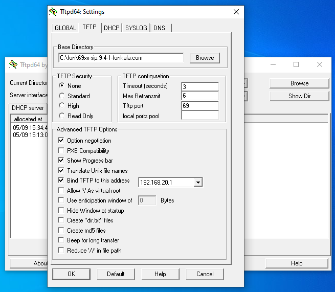335x292 pixels.
Task: Select the DNS tab
Action: pos(159,28)
